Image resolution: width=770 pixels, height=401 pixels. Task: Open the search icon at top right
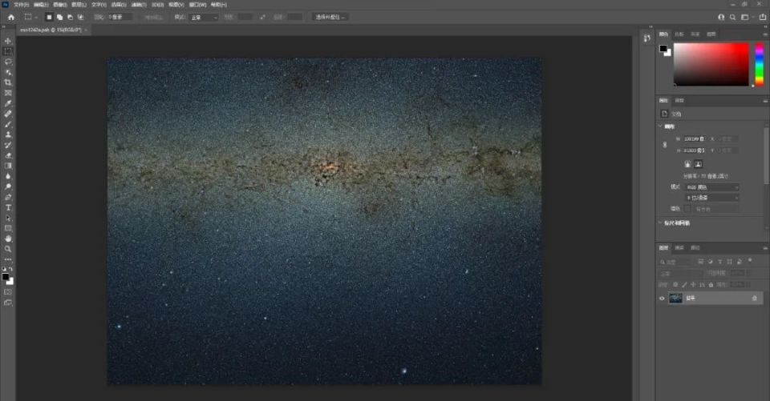coord(732,17)
